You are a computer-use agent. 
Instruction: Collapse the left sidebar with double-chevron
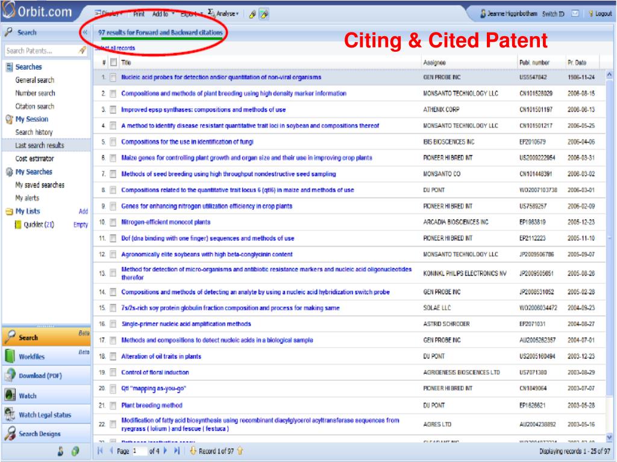[x=84, y=32]
